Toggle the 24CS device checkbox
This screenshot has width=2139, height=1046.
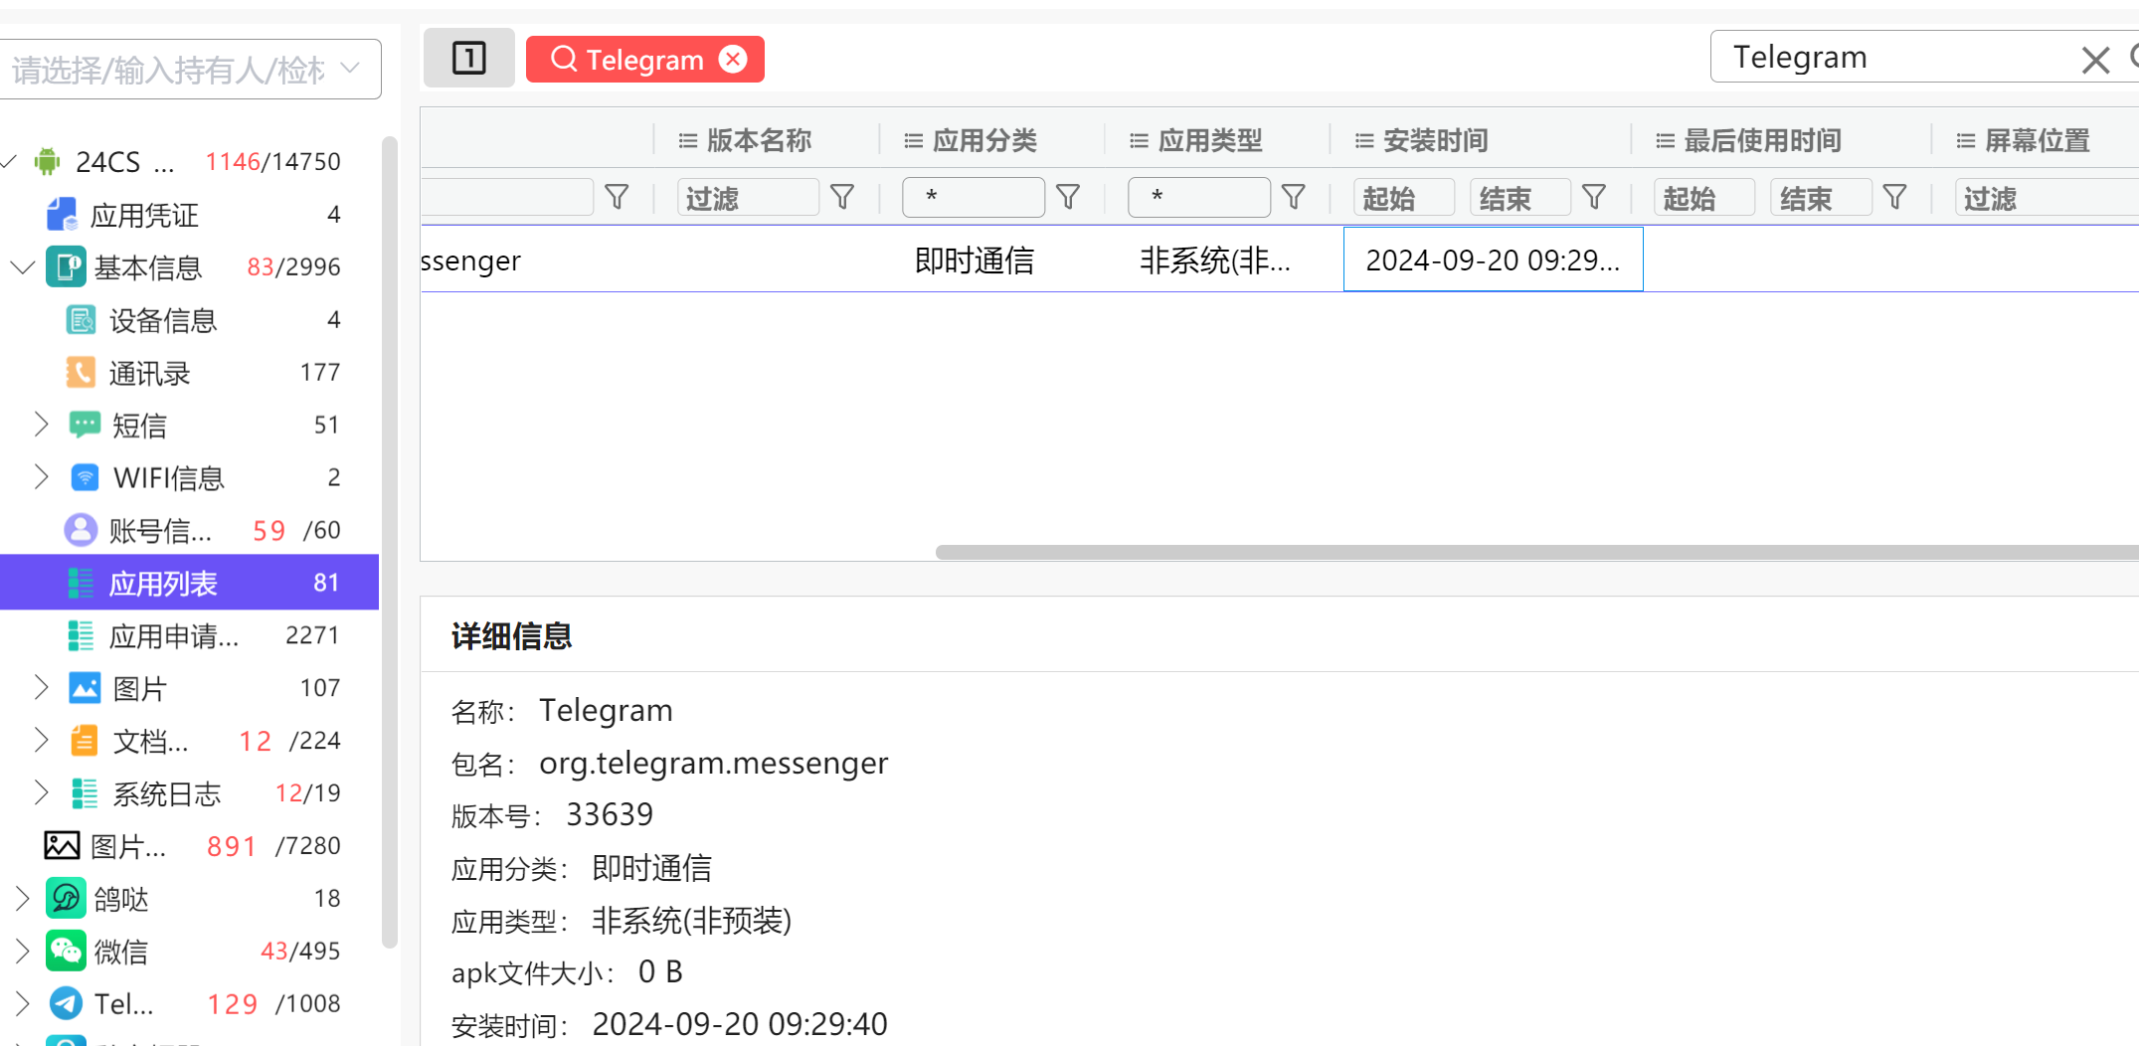[10, 161]
